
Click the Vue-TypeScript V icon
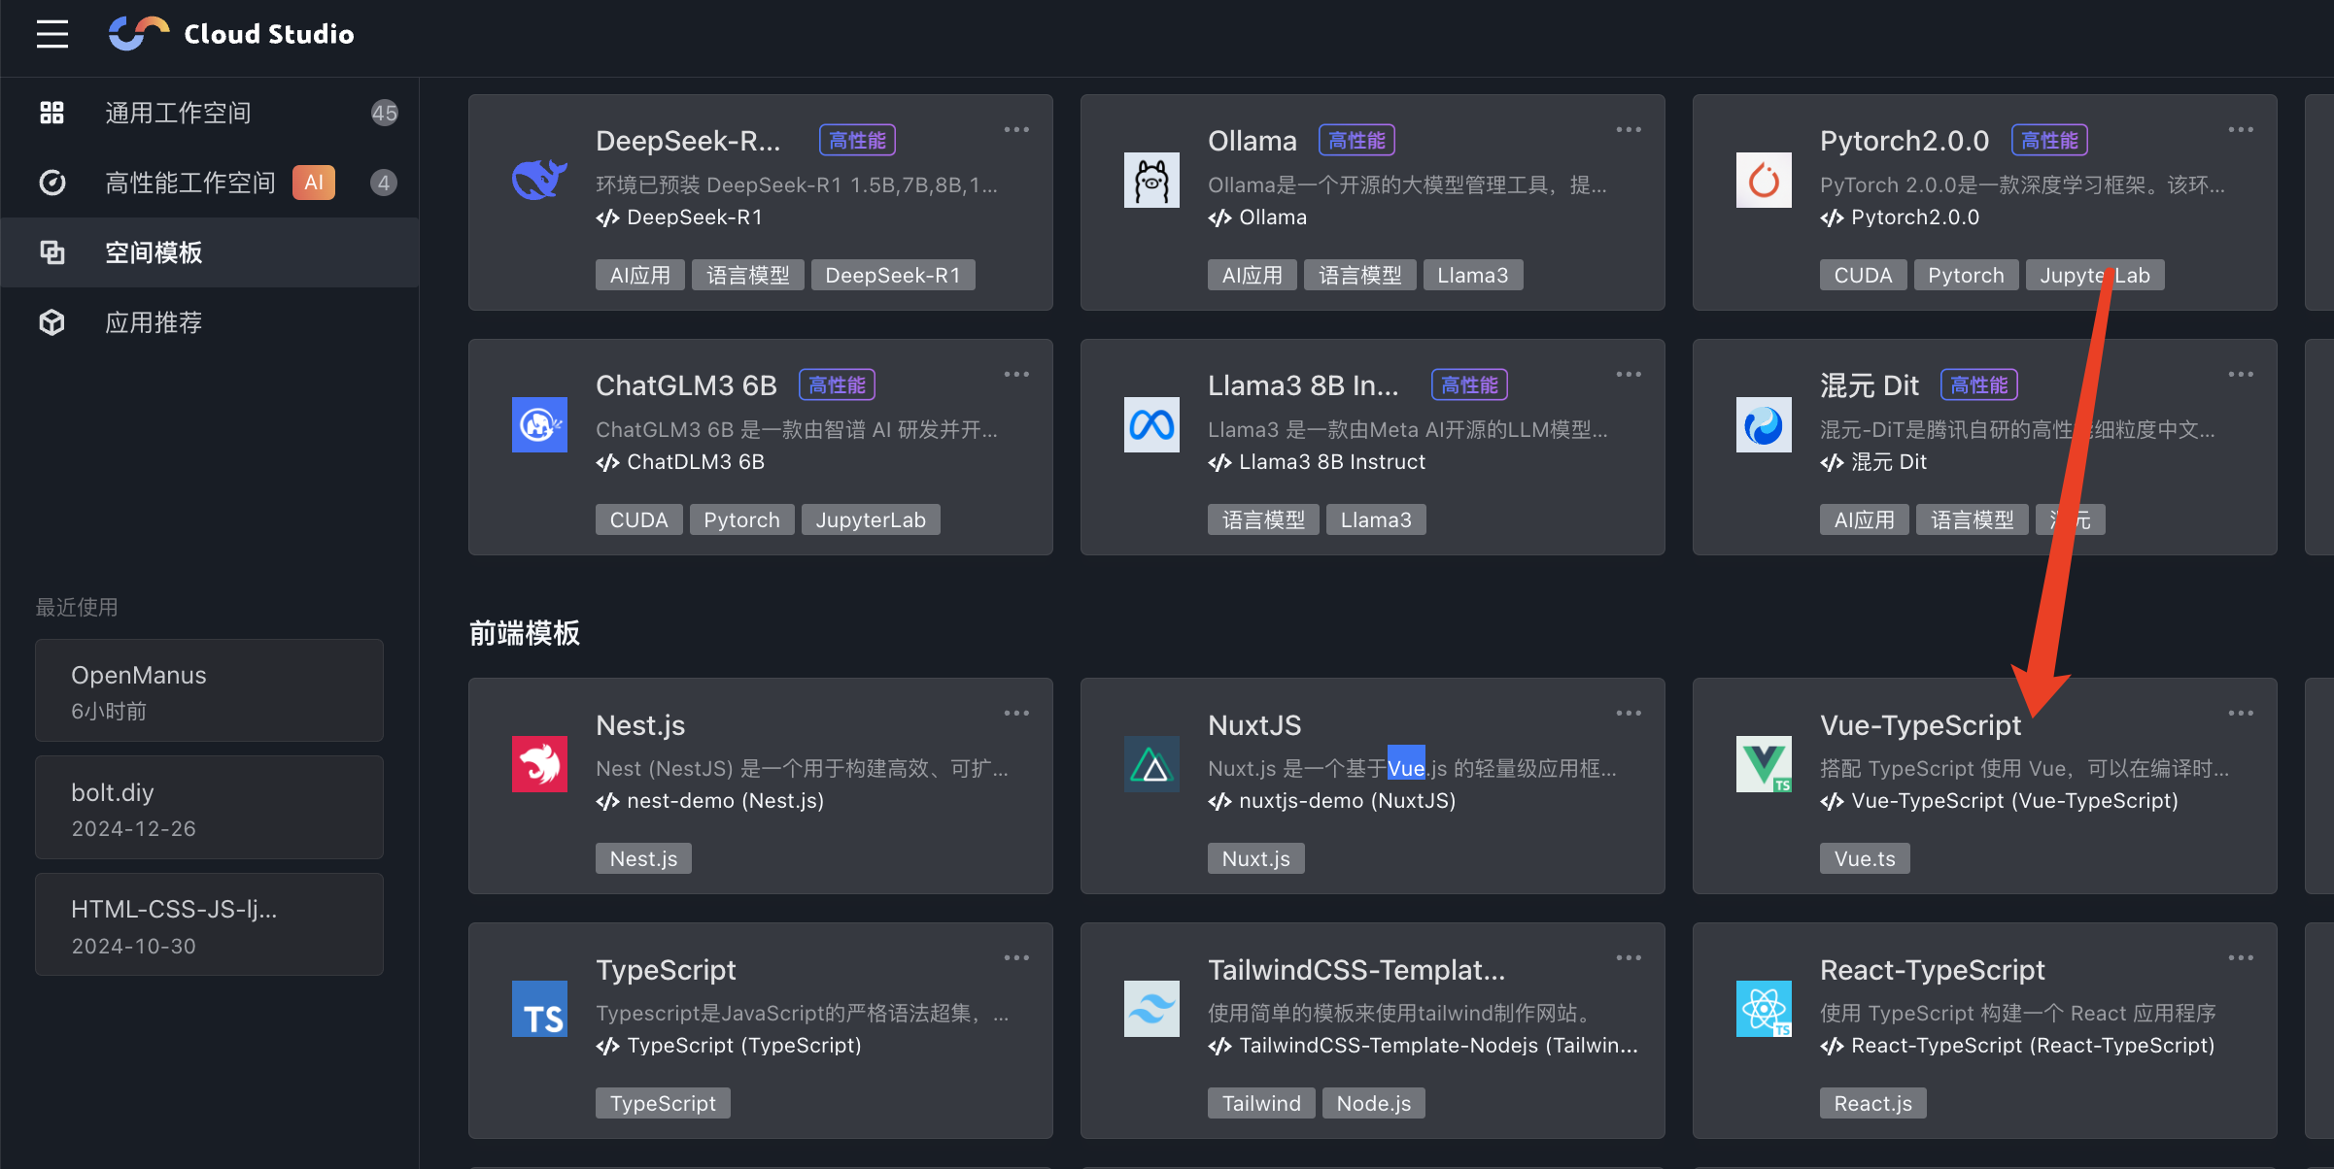click(x=1764, y=763)
